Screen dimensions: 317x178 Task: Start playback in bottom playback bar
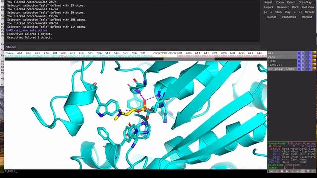point(287,171)
